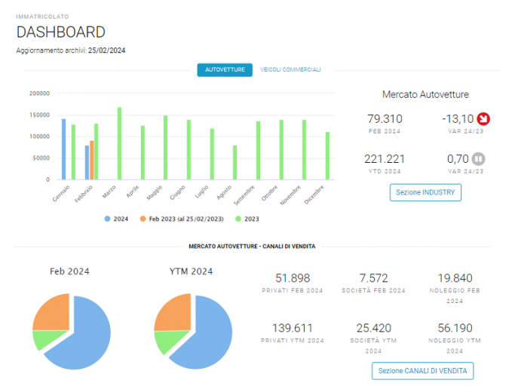The height and width of the screenshot is (386, 515).
Task: Click the 56.190 Noleggio YTM 2024 value
Action: click(455, 328)
